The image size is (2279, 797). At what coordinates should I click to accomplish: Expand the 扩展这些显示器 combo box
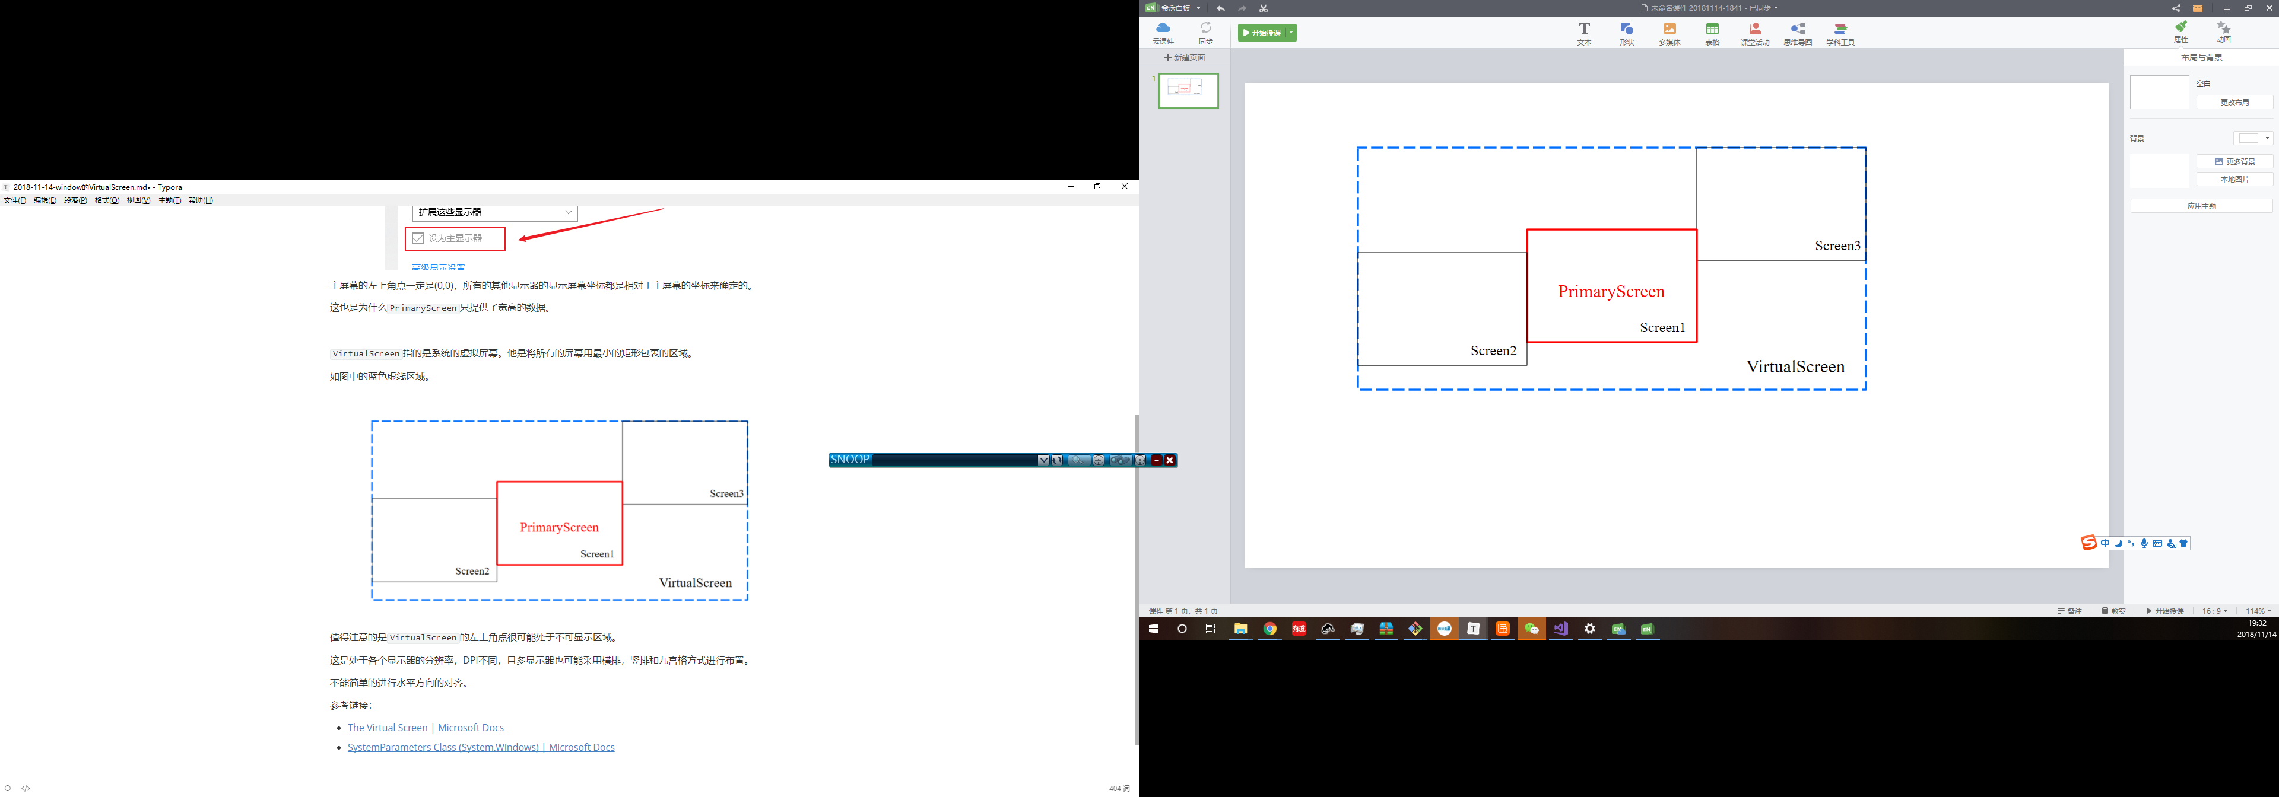(x=494, y=213)
